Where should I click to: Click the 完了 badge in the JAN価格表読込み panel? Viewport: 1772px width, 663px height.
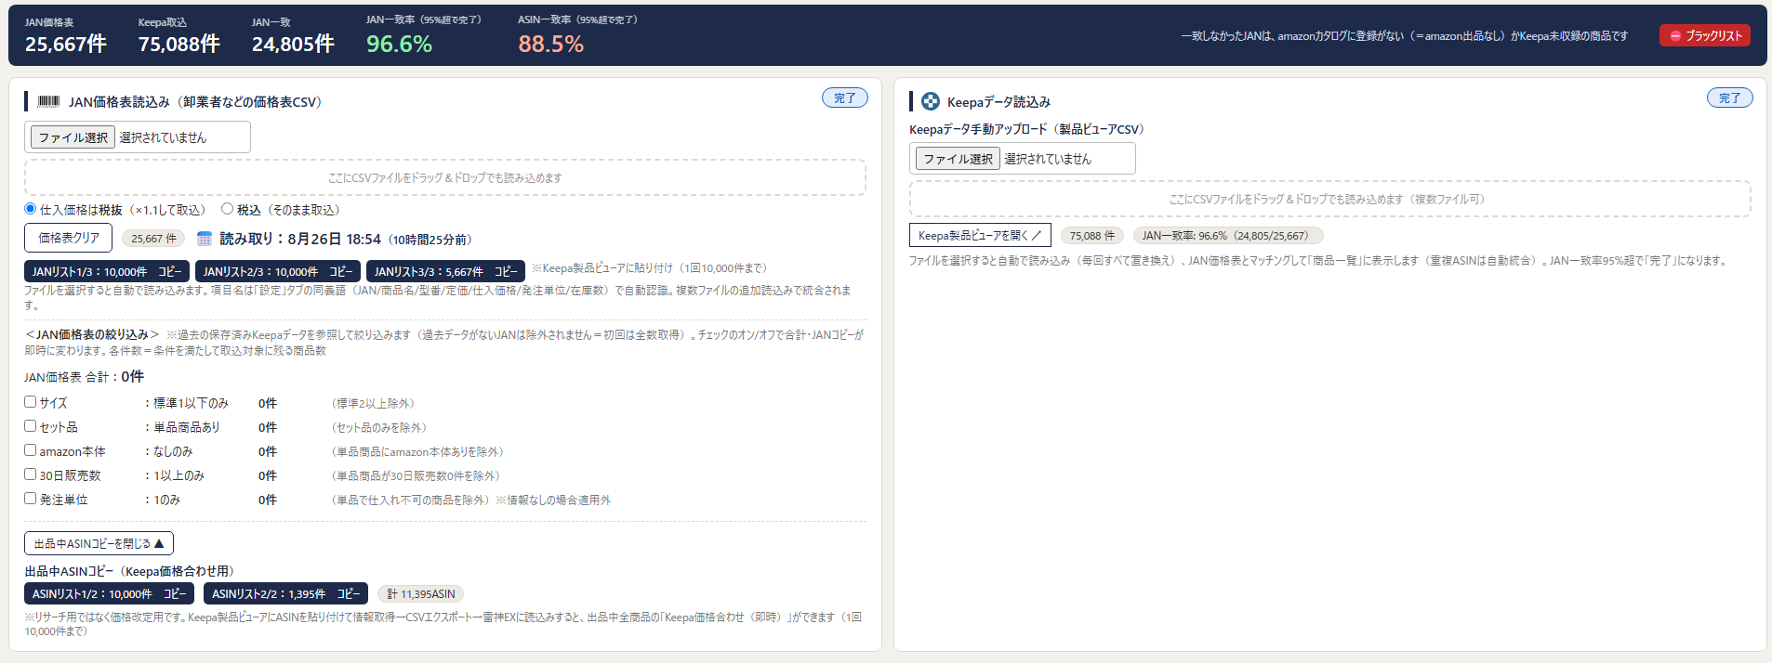[x=845, y=97]
